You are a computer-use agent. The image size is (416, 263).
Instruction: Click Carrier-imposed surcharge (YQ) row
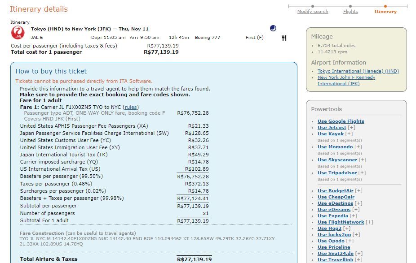115,162
